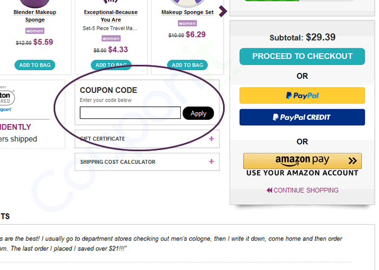Open the Exceptional-Because You Are product link
This screenshot has height=270, width=379.
[110, 16]
